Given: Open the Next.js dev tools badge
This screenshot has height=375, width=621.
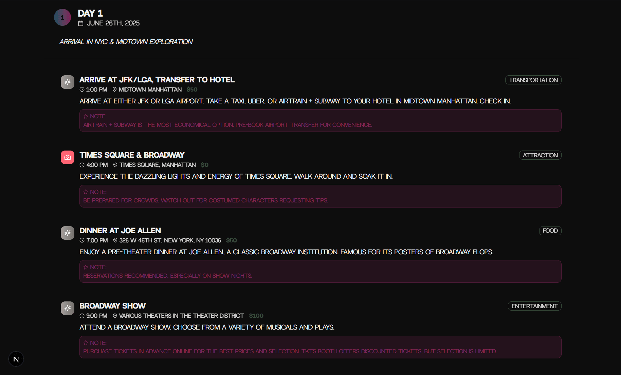Looking at the screenshot, I should point(16,359).
